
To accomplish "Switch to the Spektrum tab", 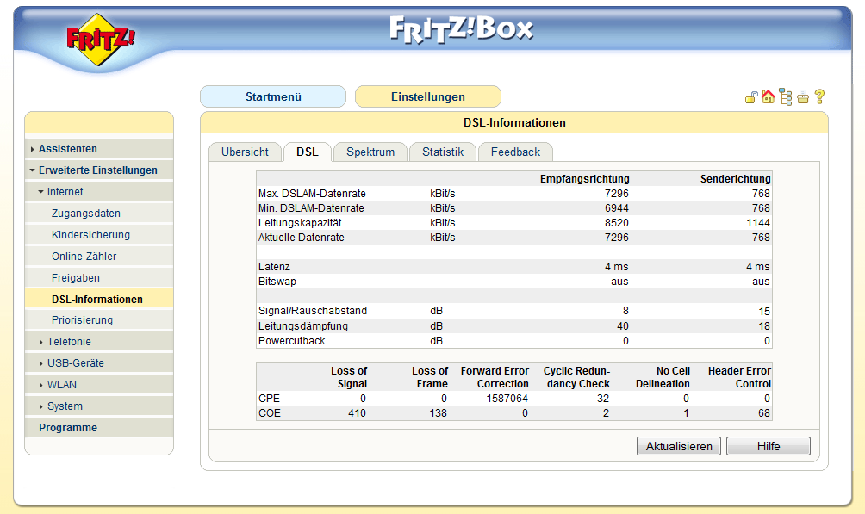I will coord(370,152).
